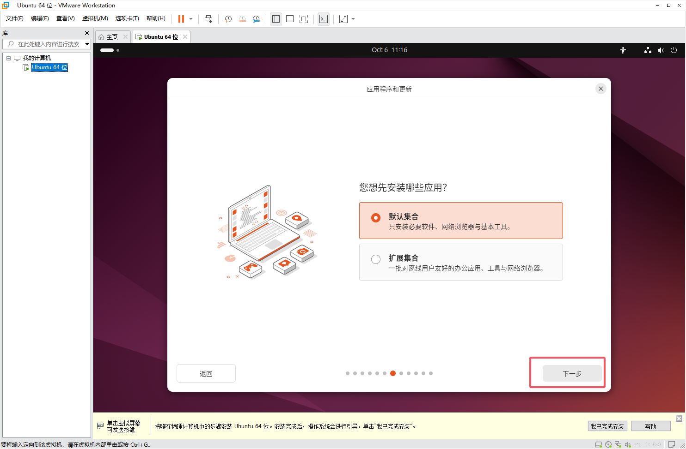686x449 pixels.
Task: Open the 查看(V) menu
Action: pos(65,18)
